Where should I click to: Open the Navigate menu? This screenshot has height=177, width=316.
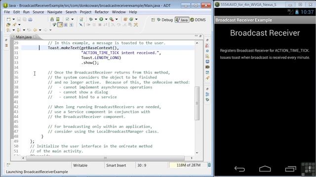(55, 12)
